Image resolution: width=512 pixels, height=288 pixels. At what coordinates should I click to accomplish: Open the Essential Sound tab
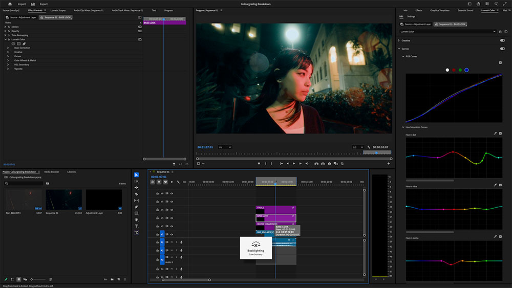tap(465, 10)
